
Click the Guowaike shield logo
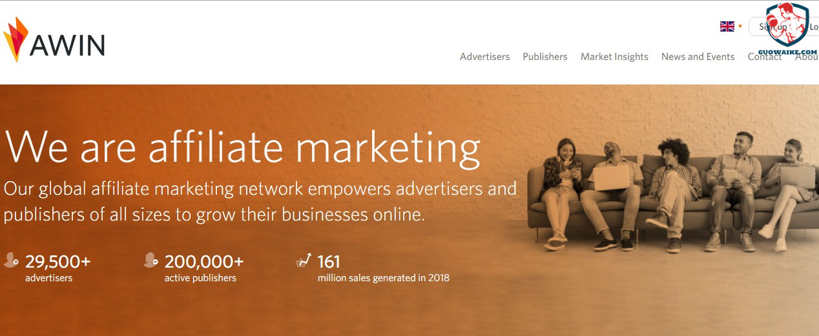tap(787, 25)
